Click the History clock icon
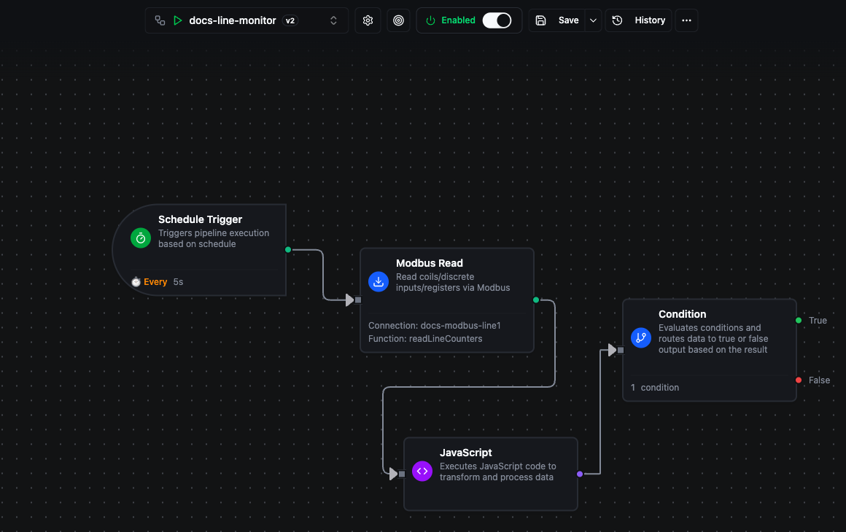The image size is (846, 532). pos(617,20)
